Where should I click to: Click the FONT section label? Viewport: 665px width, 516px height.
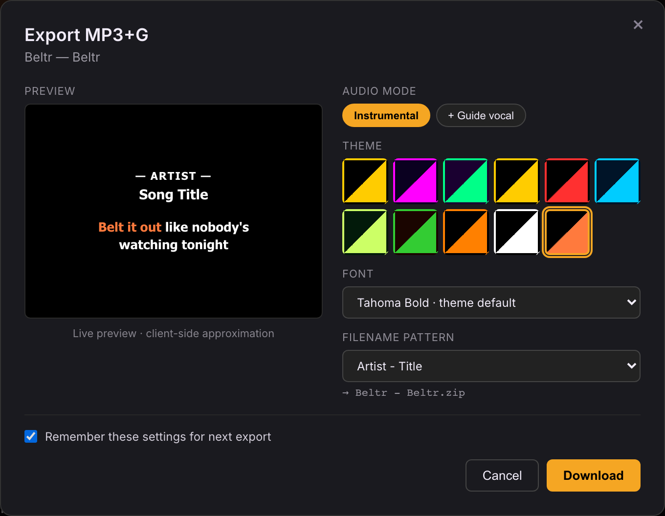click(358, 274)
